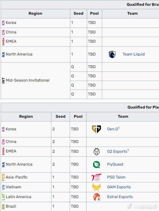Click the Gen.G gold and black logo
The image size is (159, 211).
(96, 129)
